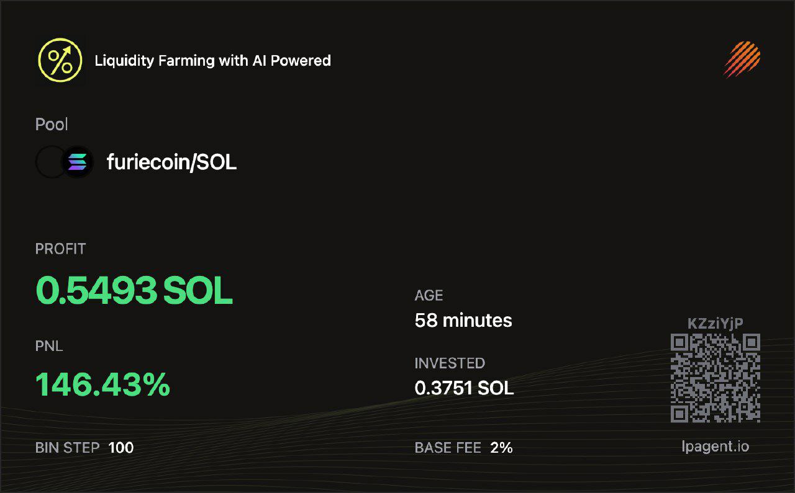
Task: Click the PROFIT label
Action: pyautogui.click(x=60, y=249)
